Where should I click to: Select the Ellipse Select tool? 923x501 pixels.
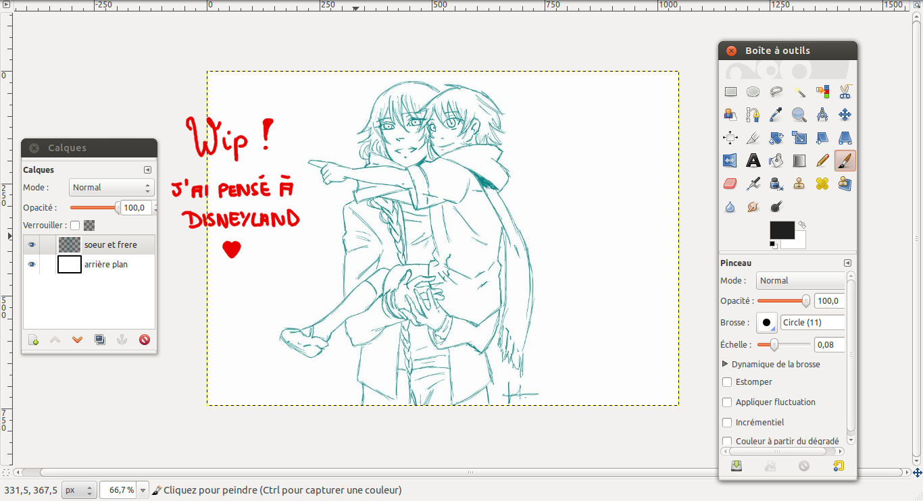click(x=753, y=92)
